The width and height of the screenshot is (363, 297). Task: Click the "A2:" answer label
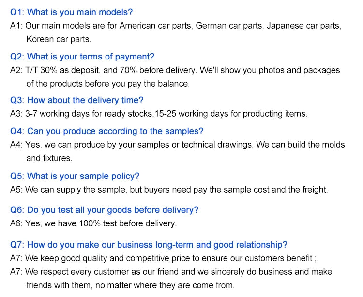click(16, 70)
